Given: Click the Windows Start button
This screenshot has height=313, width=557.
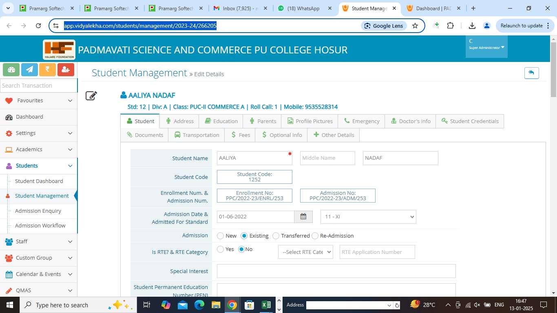Looking at the screenshot, I should tap(9, 305).
